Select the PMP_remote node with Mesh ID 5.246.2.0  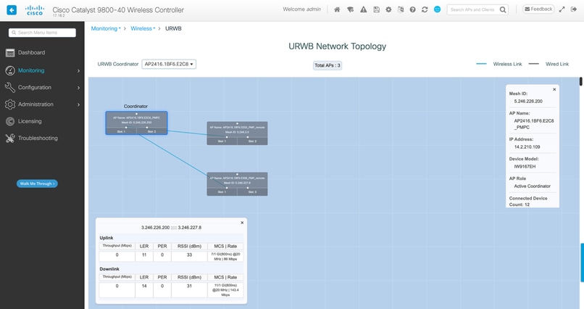(237, 133)
